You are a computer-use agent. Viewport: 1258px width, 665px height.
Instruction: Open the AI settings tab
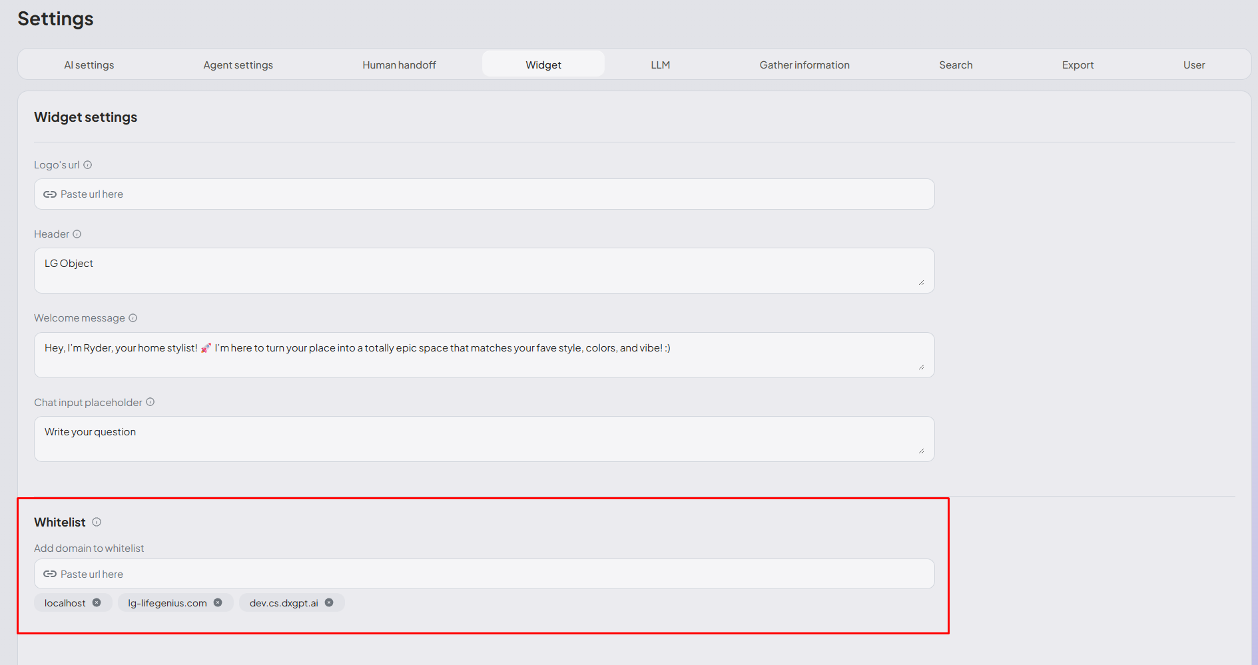coord(89,65)
